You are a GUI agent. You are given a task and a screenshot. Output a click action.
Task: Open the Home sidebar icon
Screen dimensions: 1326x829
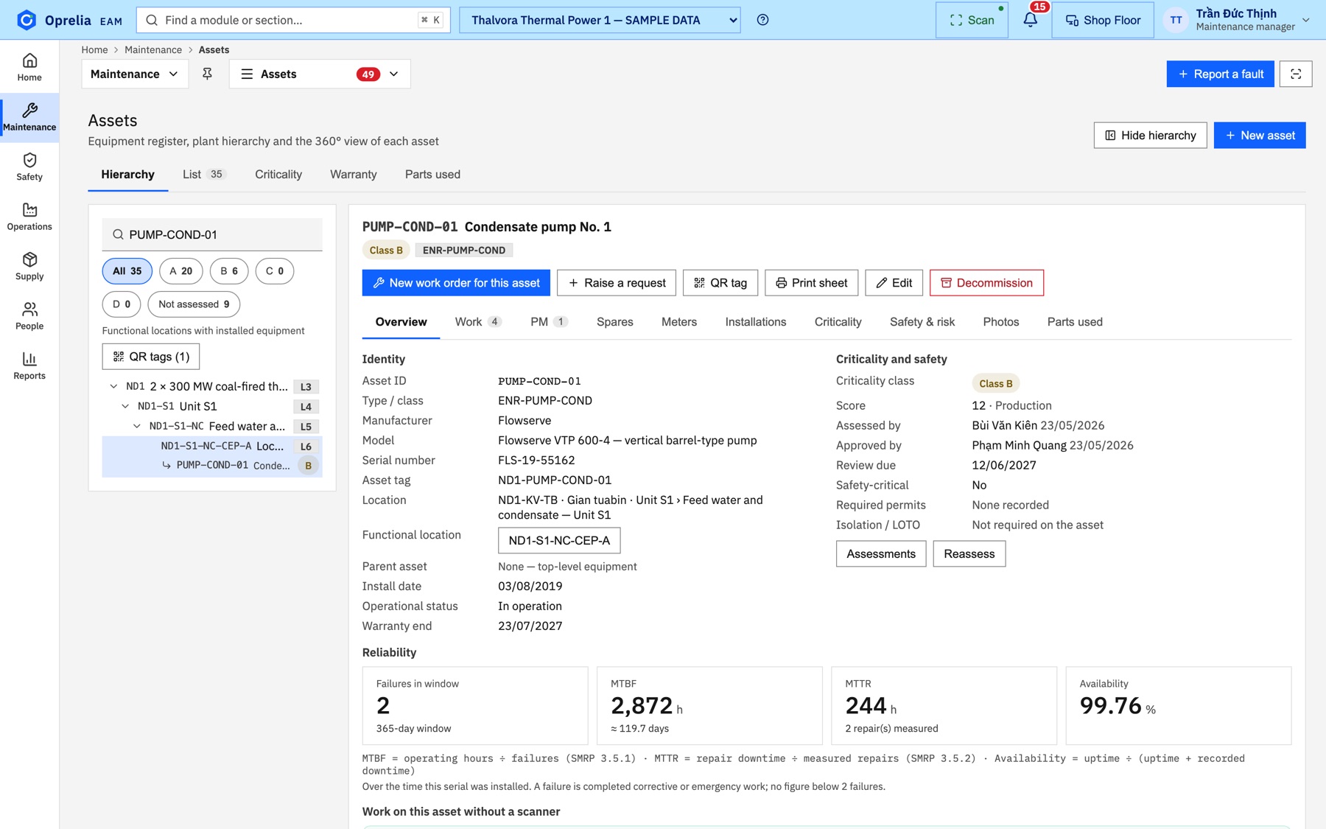coord(29,67)
